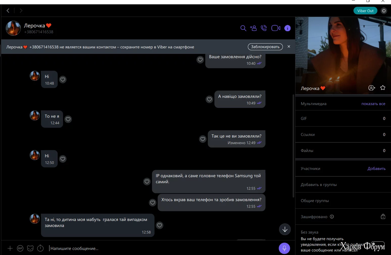Mark Лерочка as favorite with star
This screenshot has height=255, width=391.
[383, 88]
